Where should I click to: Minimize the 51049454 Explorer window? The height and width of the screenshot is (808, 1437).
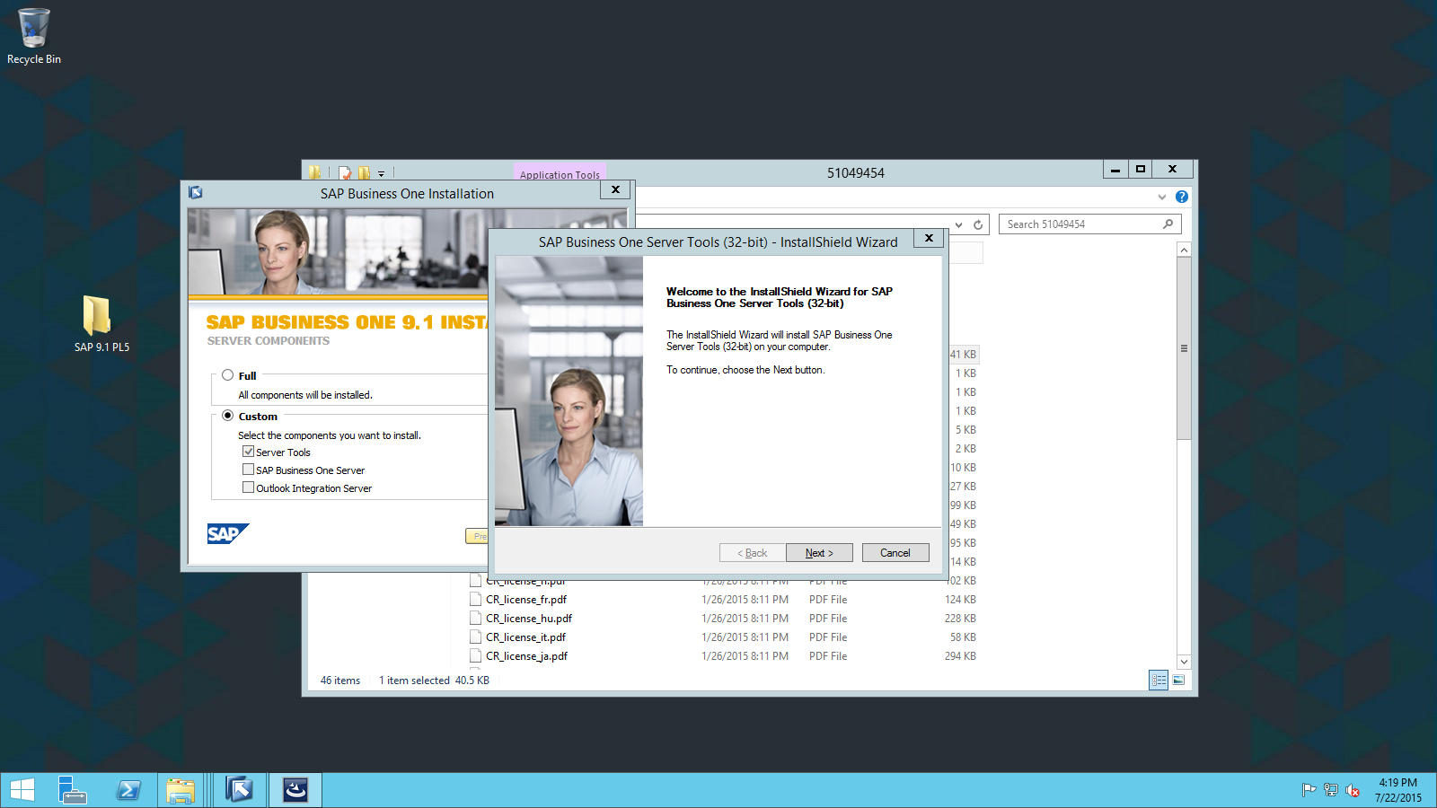tap(1115, 169)
